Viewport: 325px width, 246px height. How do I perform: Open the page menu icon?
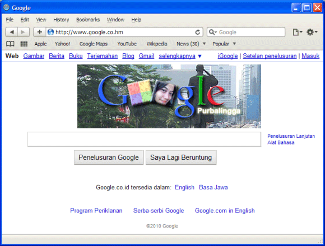[298, 32]
